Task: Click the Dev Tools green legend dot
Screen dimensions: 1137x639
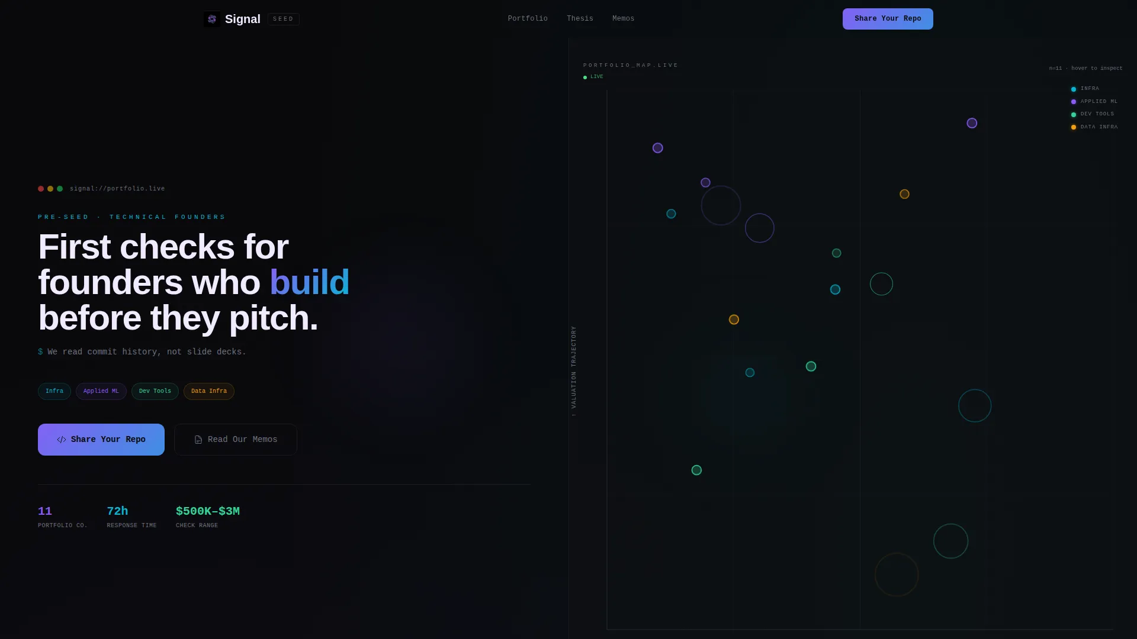Action: (1074, 115)
